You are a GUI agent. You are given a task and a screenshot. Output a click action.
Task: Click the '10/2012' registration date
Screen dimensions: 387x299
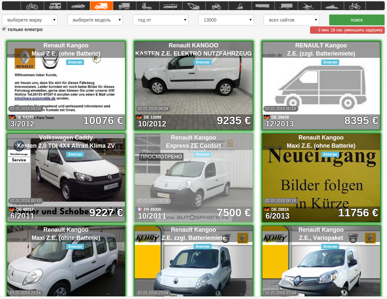152,124
